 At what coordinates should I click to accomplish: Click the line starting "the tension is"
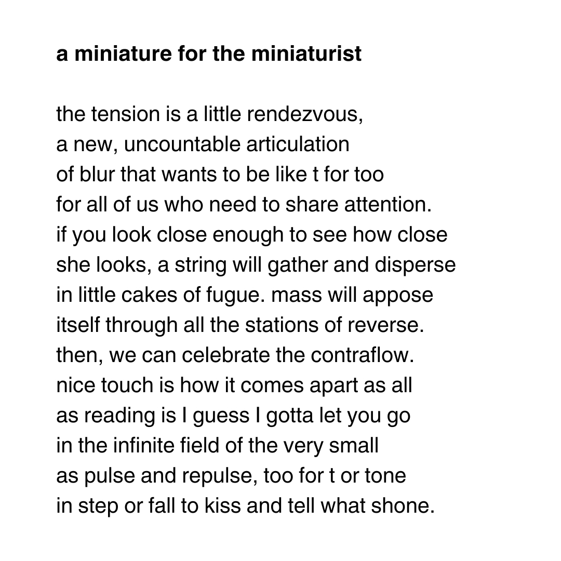[x=209, y=114]
